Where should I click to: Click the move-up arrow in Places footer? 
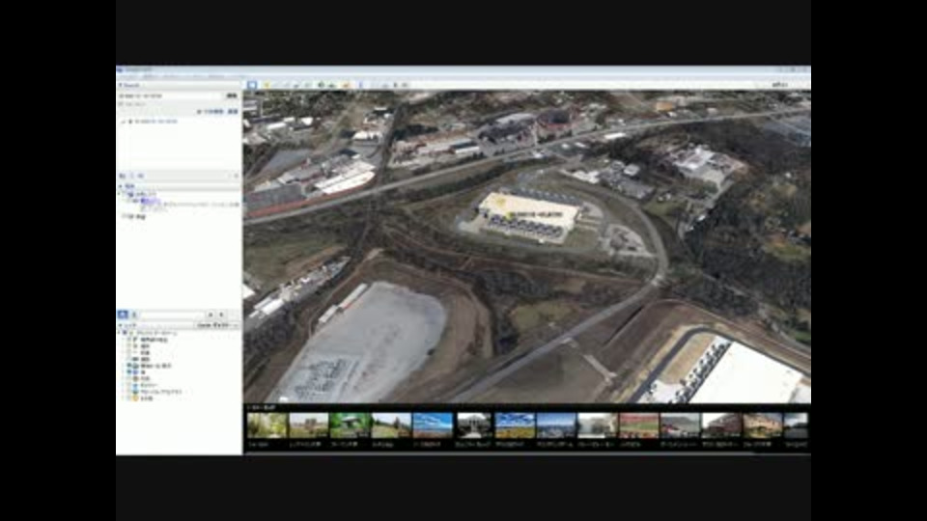[210, 315]
